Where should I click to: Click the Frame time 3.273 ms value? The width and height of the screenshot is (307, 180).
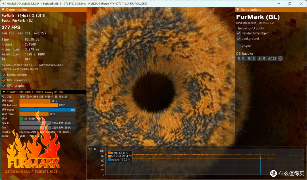(x=32, y=49)
